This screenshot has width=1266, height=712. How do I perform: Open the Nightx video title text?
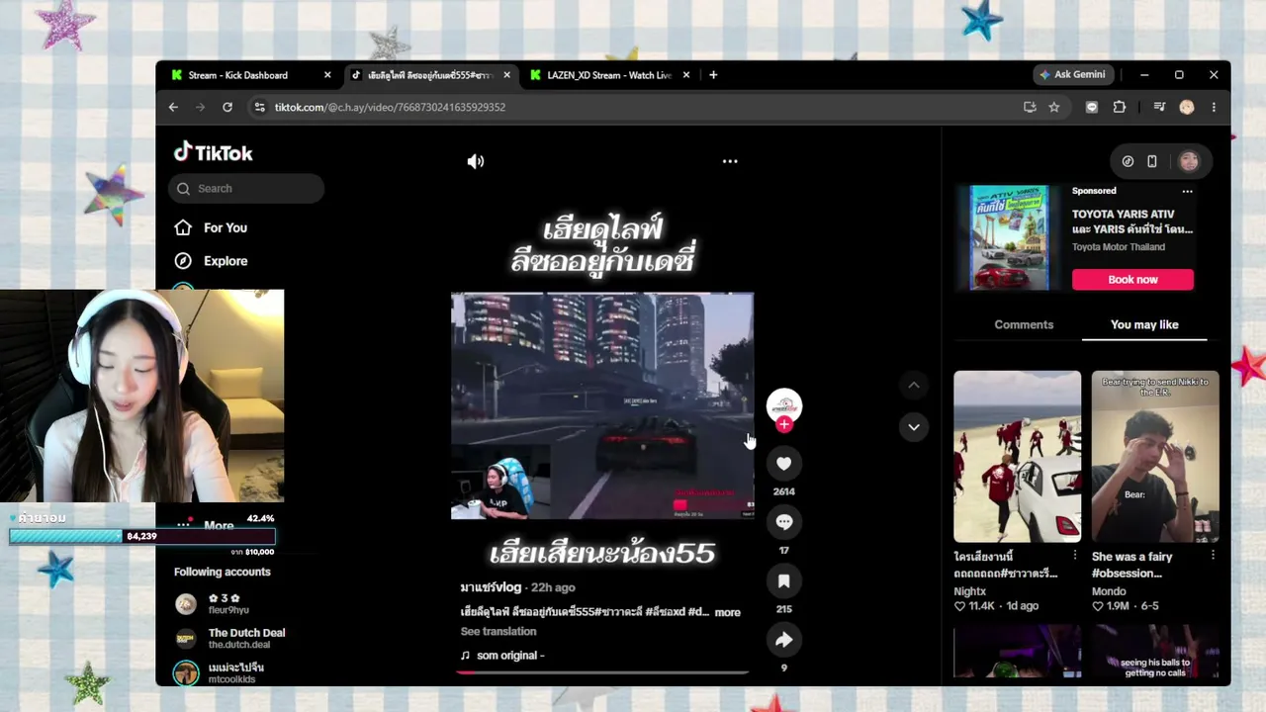pyautogui.click(x=1005, y=565)
